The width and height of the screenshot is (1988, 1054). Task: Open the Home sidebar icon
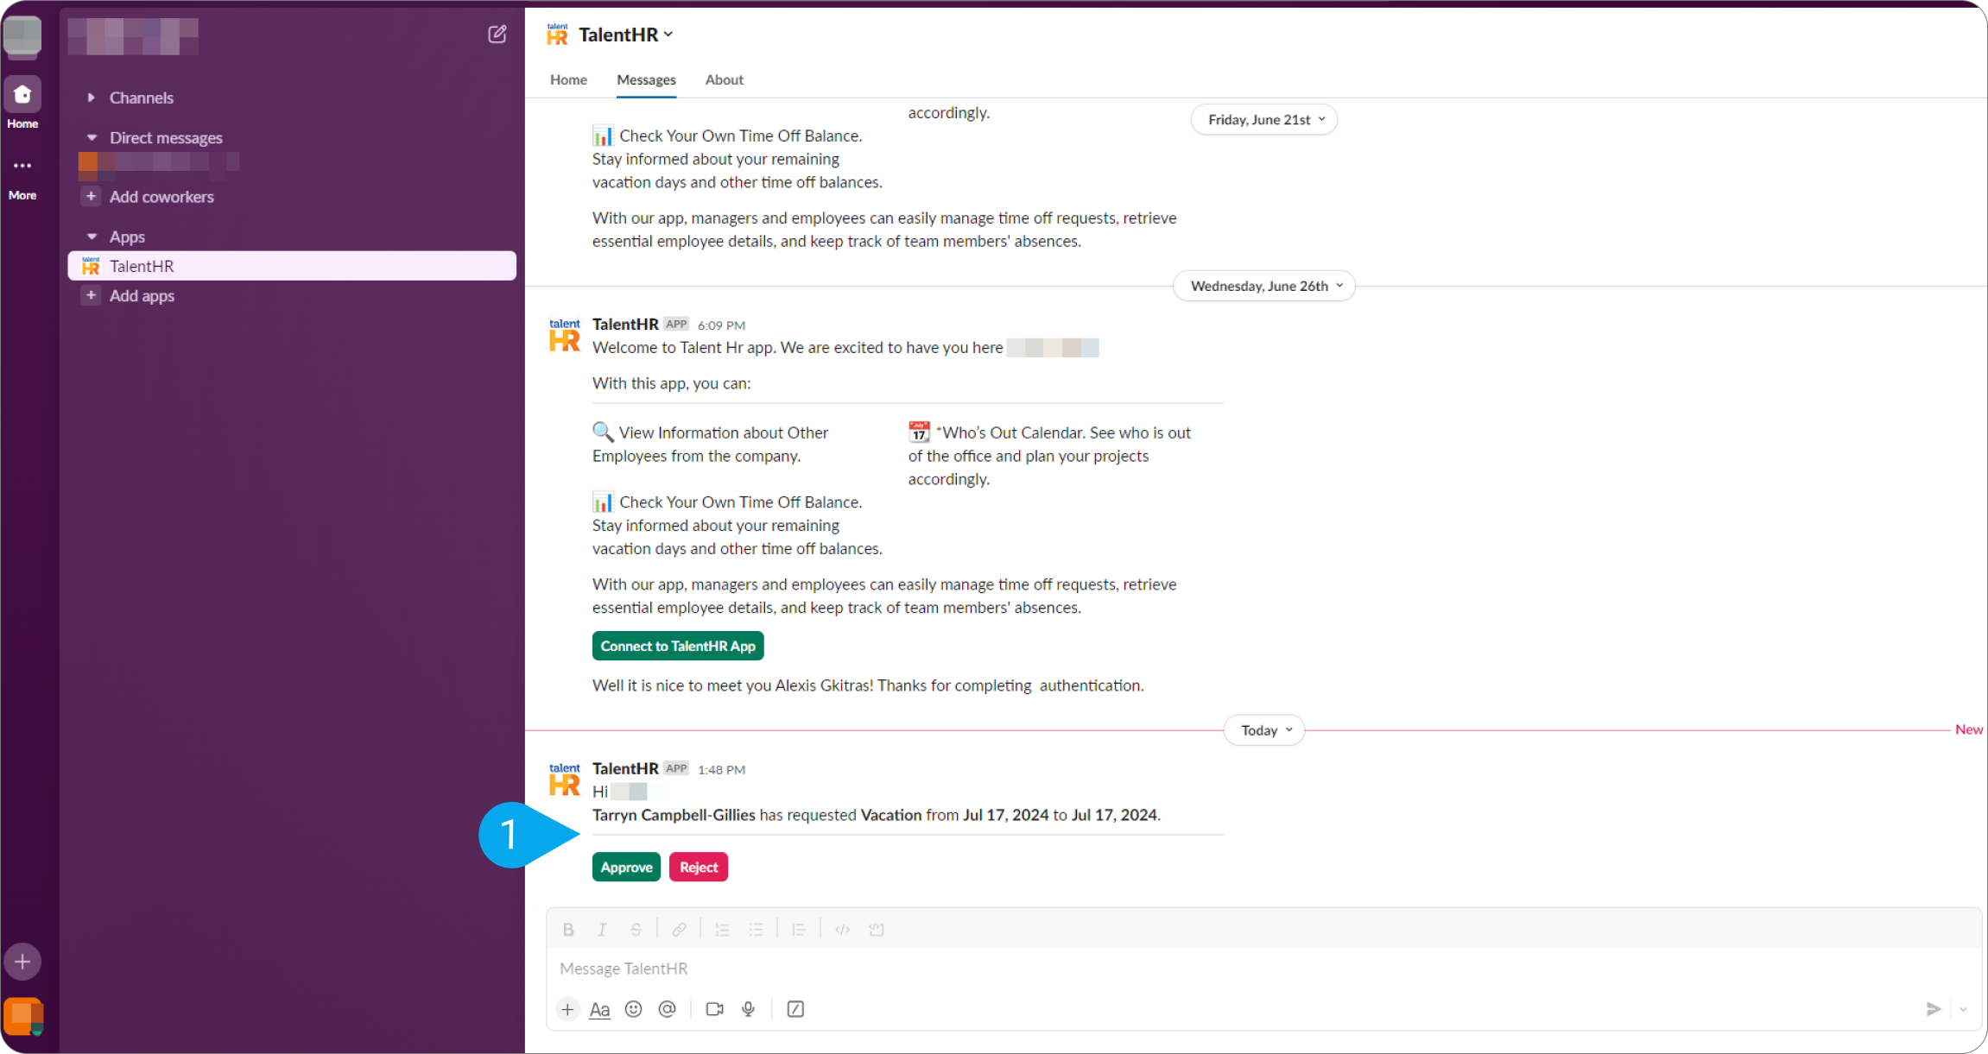[x=22, y=95]
